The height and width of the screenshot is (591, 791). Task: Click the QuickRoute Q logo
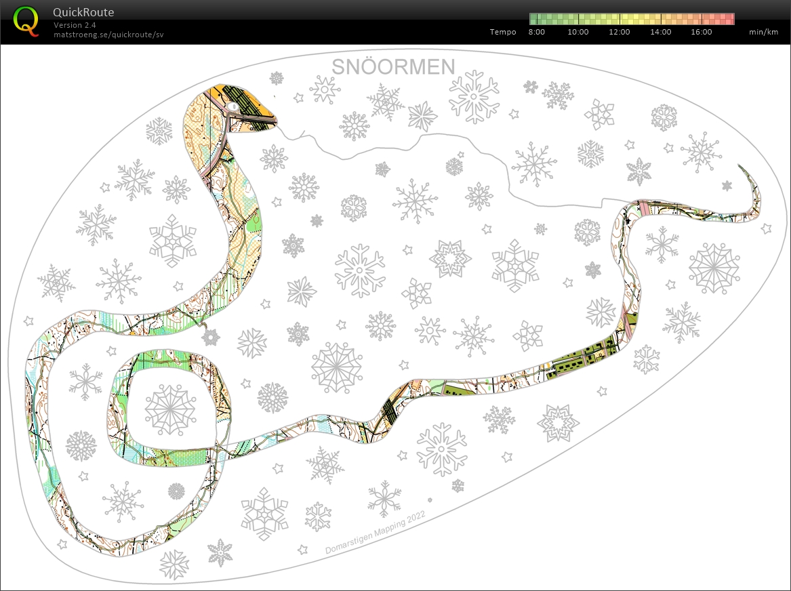(26, 22)
